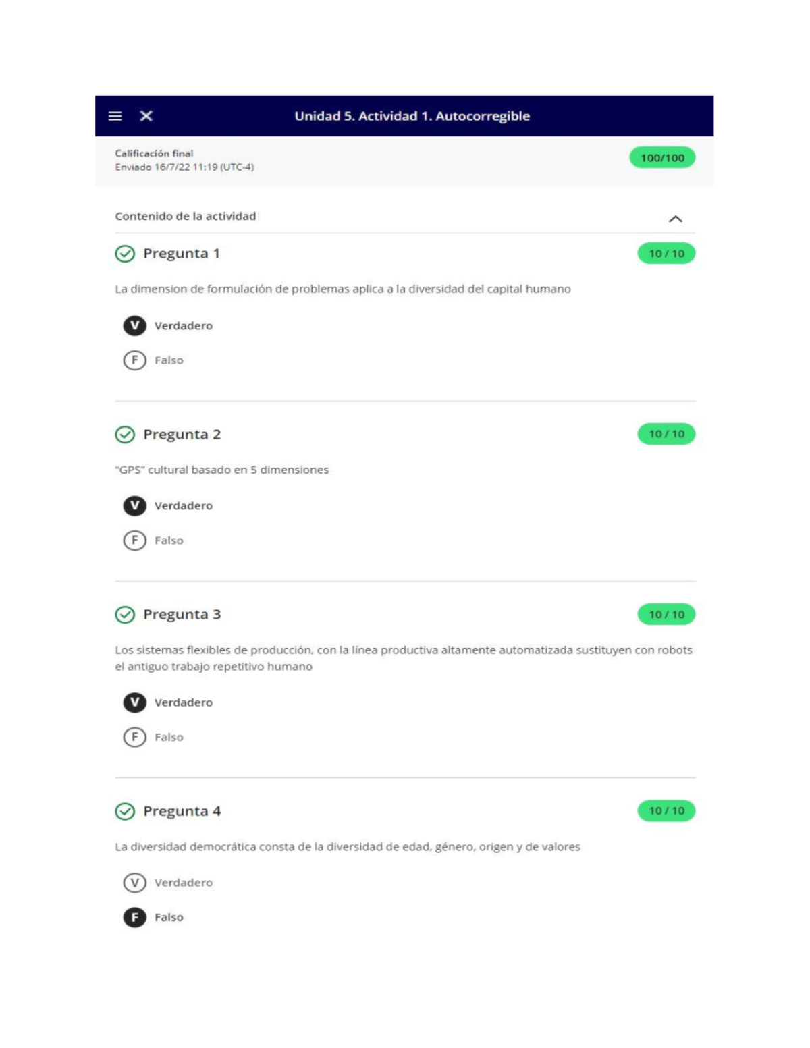Image resolution: width=810 pixels, height=1048 pixels.
Task: Collapse the Contenido de la actividad section
Action: tap(675, 219)
